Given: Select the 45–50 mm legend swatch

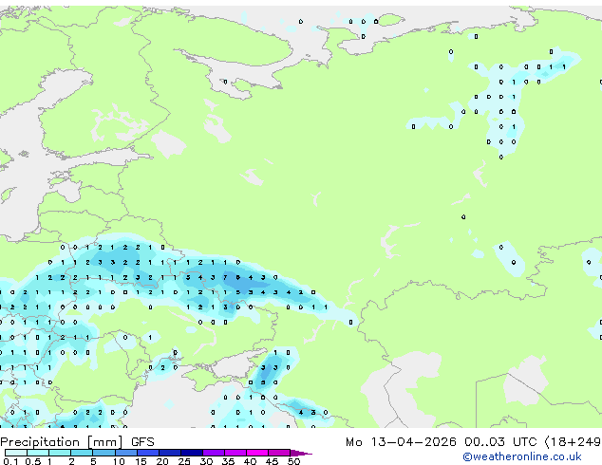Looking at the screenshot, I should (279, 453).
